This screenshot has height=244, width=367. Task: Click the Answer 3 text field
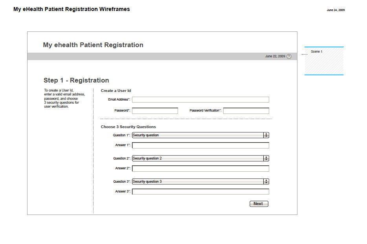tap(200, 192)
